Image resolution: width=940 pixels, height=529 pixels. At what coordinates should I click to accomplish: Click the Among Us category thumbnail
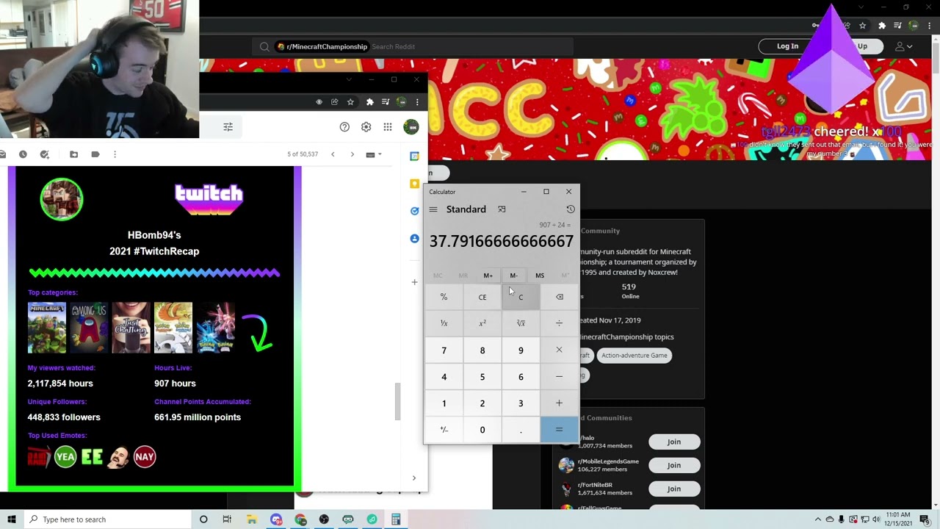pyautogui.click(x=89, y=328)
